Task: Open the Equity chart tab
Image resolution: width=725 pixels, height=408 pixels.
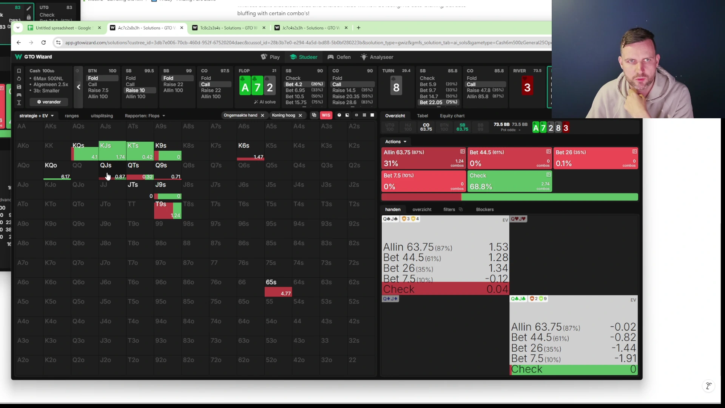Action: [452, 116]
